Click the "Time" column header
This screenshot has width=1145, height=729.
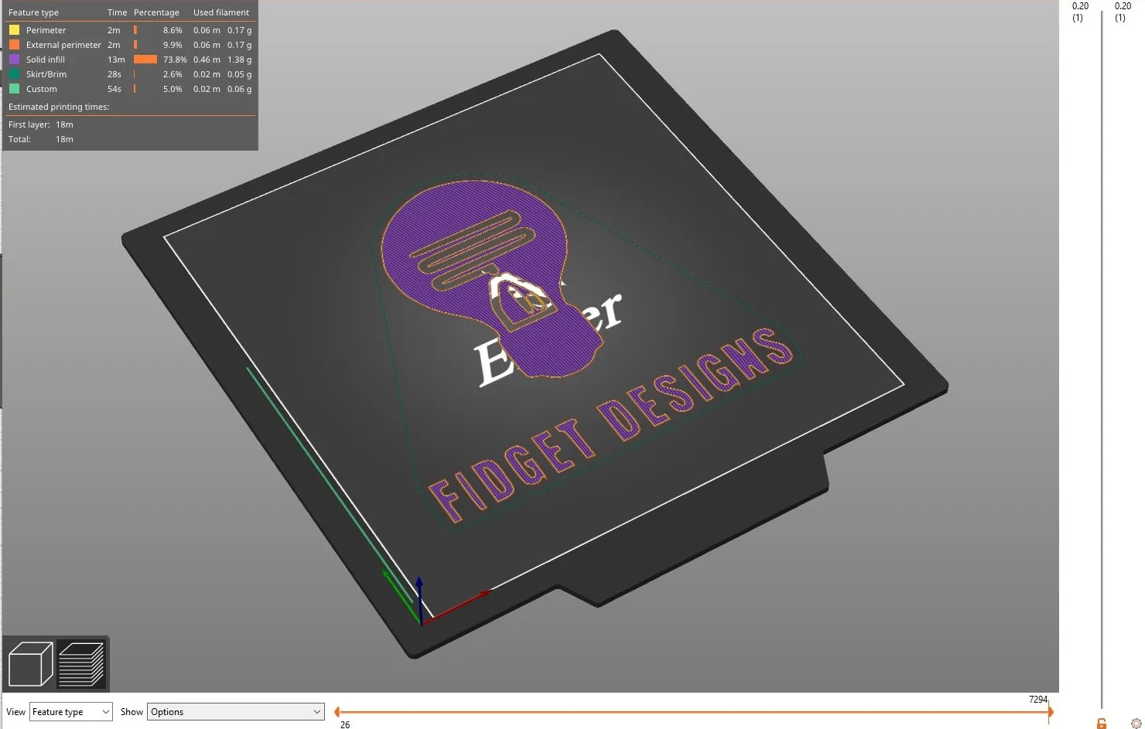(117, 12)
